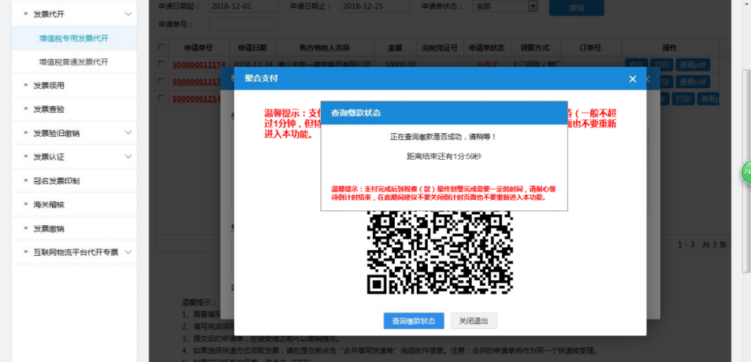
Task: Select 冠名发票印制 menu item
Action: [x=56, y=181]
